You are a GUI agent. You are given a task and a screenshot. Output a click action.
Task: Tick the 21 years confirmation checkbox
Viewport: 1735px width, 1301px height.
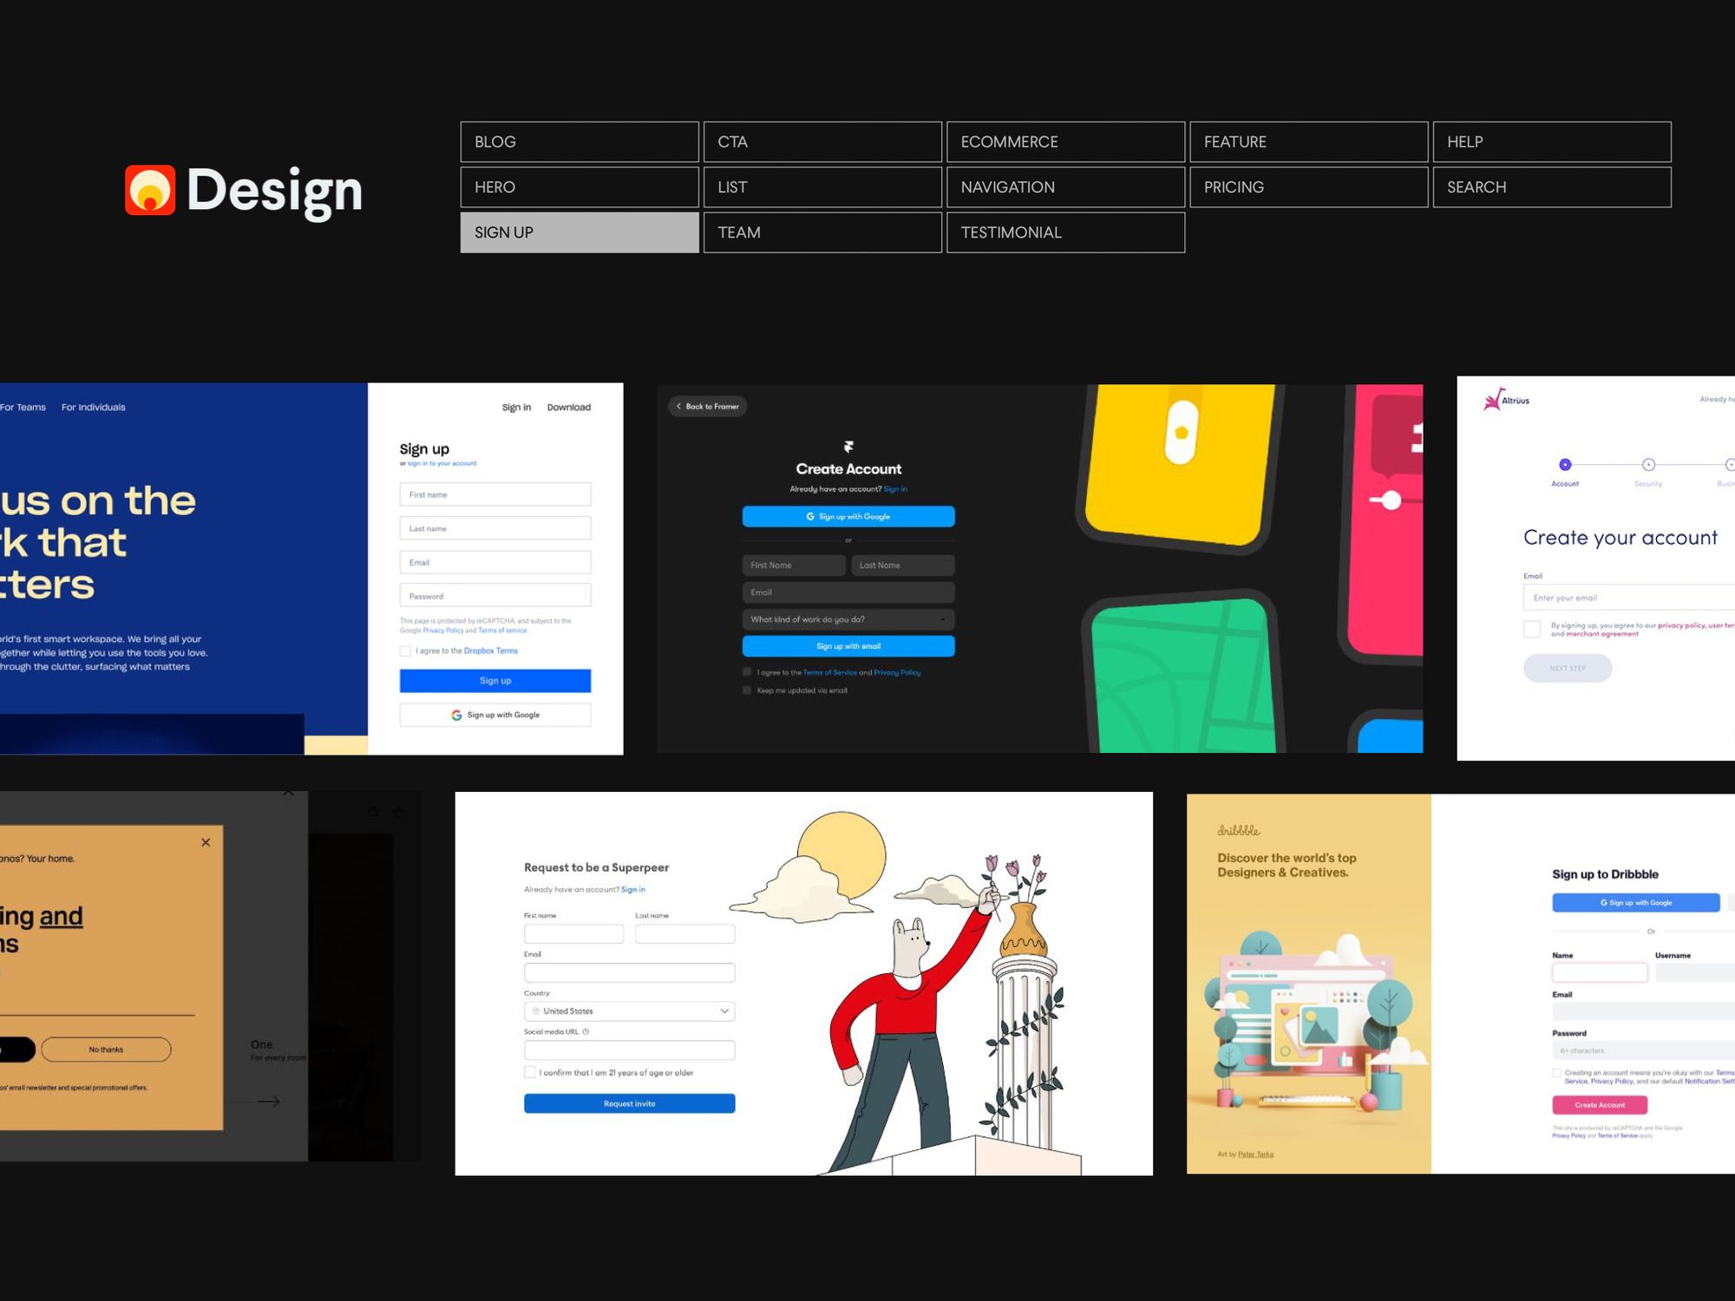point(530,1072)
